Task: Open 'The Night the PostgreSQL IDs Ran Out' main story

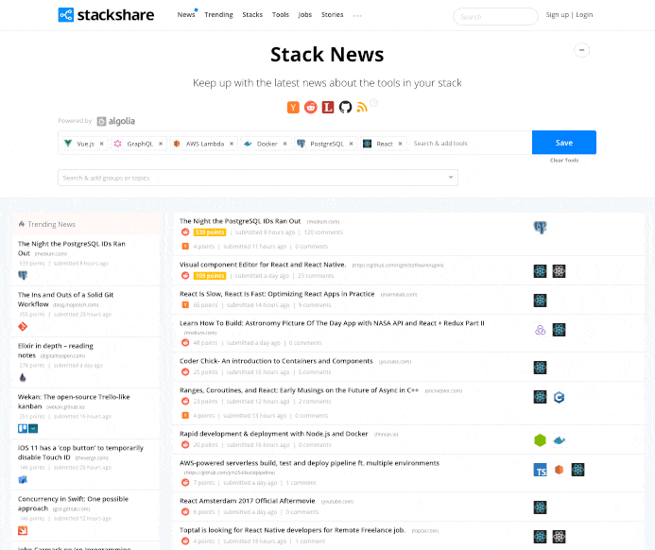Action: 240,221
